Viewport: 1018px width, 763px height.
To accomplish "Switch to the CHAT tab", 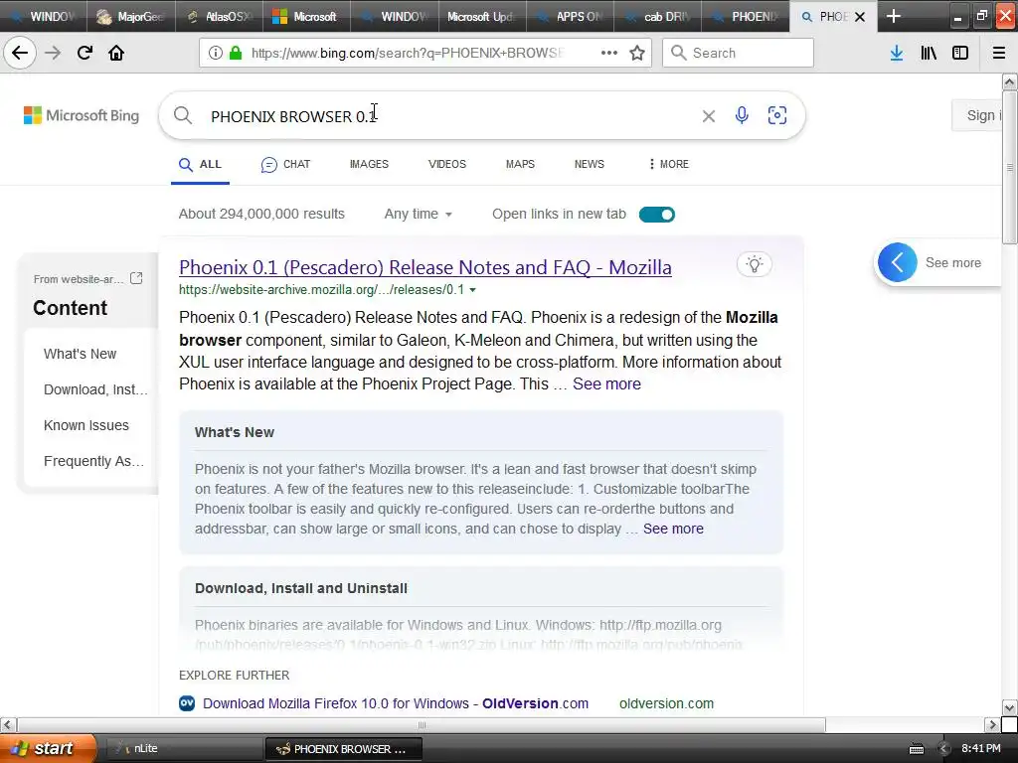I will [x=285, y=164].
